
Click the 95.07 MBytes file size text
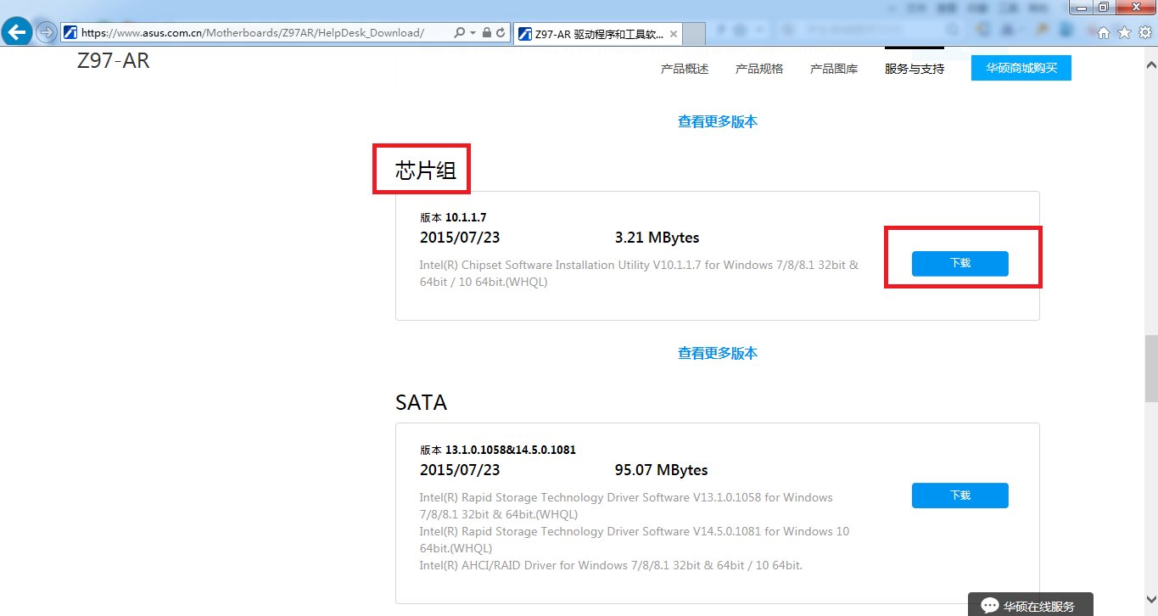point(662,470)
